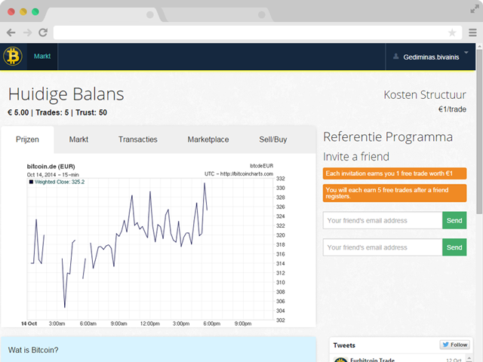Click the second Send button
The height and width of the screenshot is (362, 483).
tap(454, 247)
